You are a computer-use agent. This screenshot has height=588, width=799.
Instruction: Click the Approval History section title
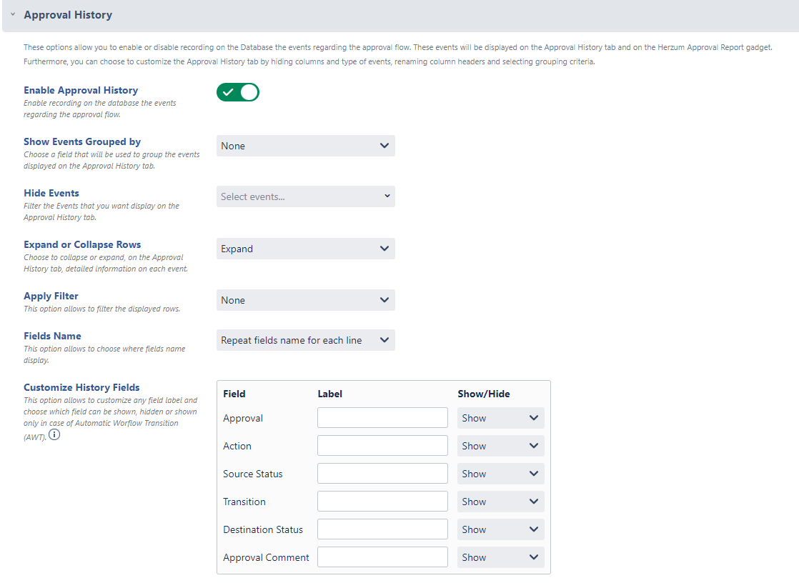[x=68, y=15]
